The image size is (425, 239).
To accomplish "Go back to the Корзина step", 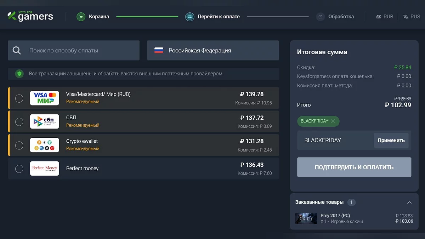I will [99, 17].
